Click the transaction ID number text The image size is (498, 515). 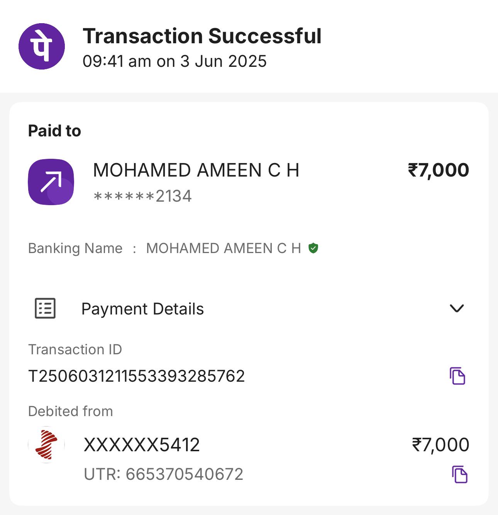[137, 376]
